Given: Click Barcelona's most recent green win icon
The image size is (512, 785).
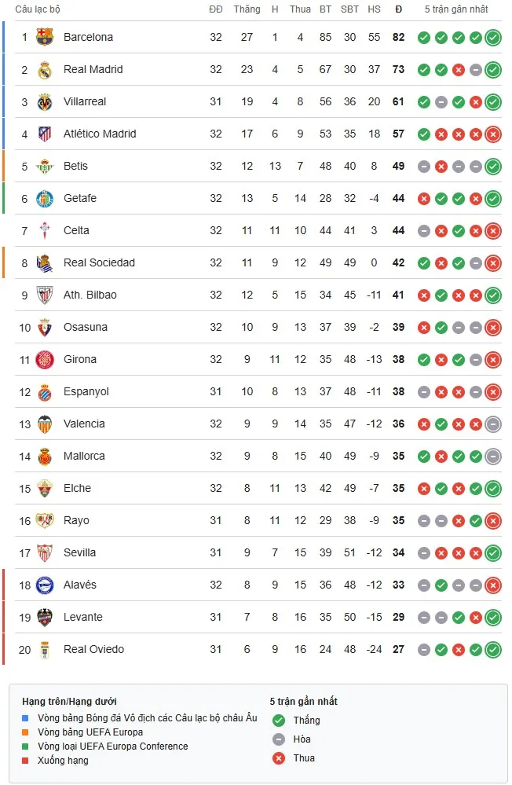Looking at the screenshot, I should (x=493, y=36).
